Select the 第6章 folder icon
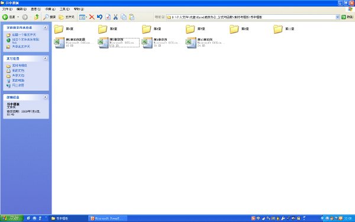 pyautogui.click(x=147, y=29)
